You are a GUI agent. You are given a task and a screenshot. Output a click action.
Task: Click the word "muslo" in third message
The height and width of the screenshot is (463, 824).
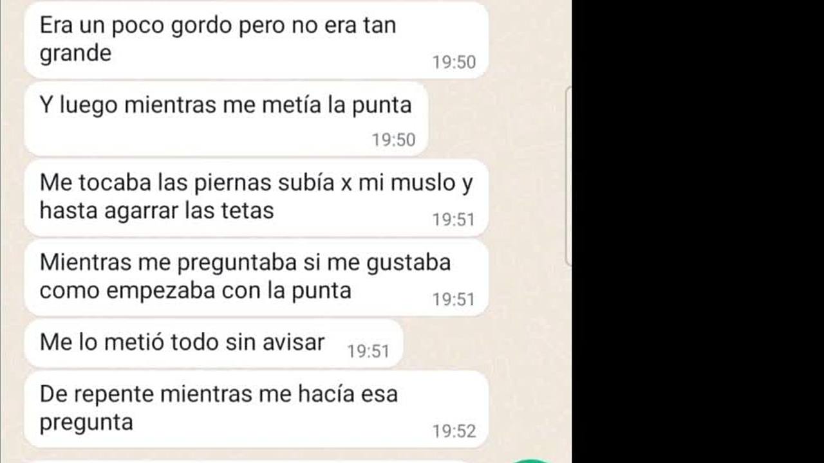[x=424, y=183]
